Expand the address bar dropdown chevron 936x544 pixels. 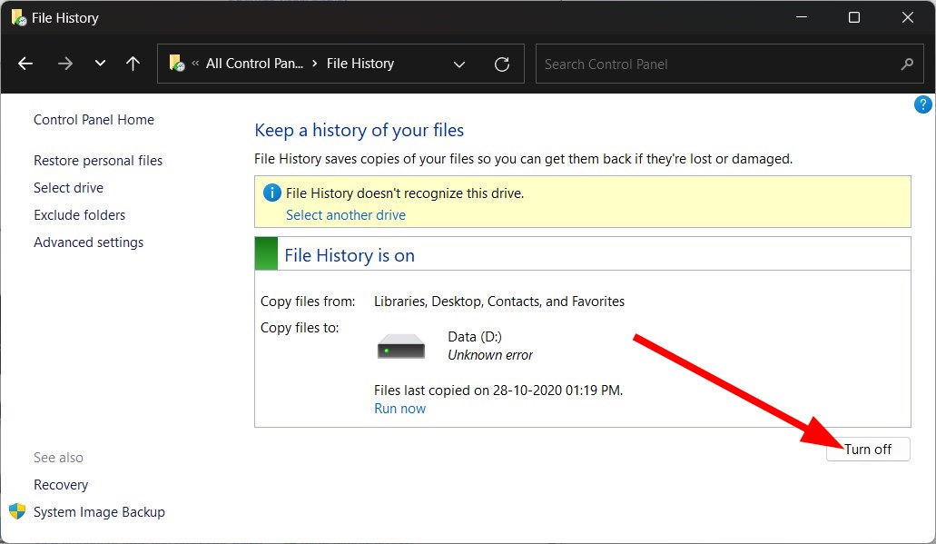(x=459, y=64)
